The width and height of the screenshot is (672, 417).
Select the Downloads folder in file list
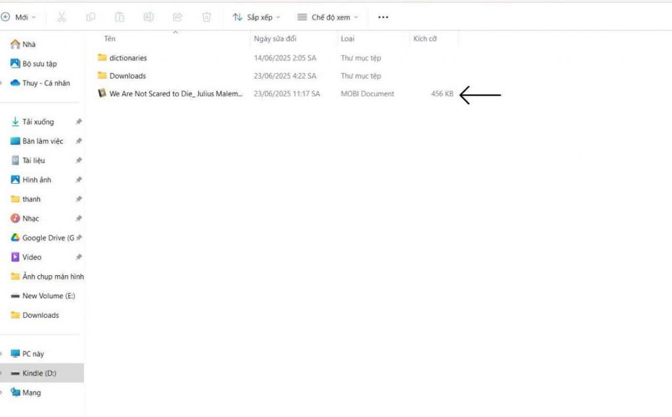(x=276, y=76)
